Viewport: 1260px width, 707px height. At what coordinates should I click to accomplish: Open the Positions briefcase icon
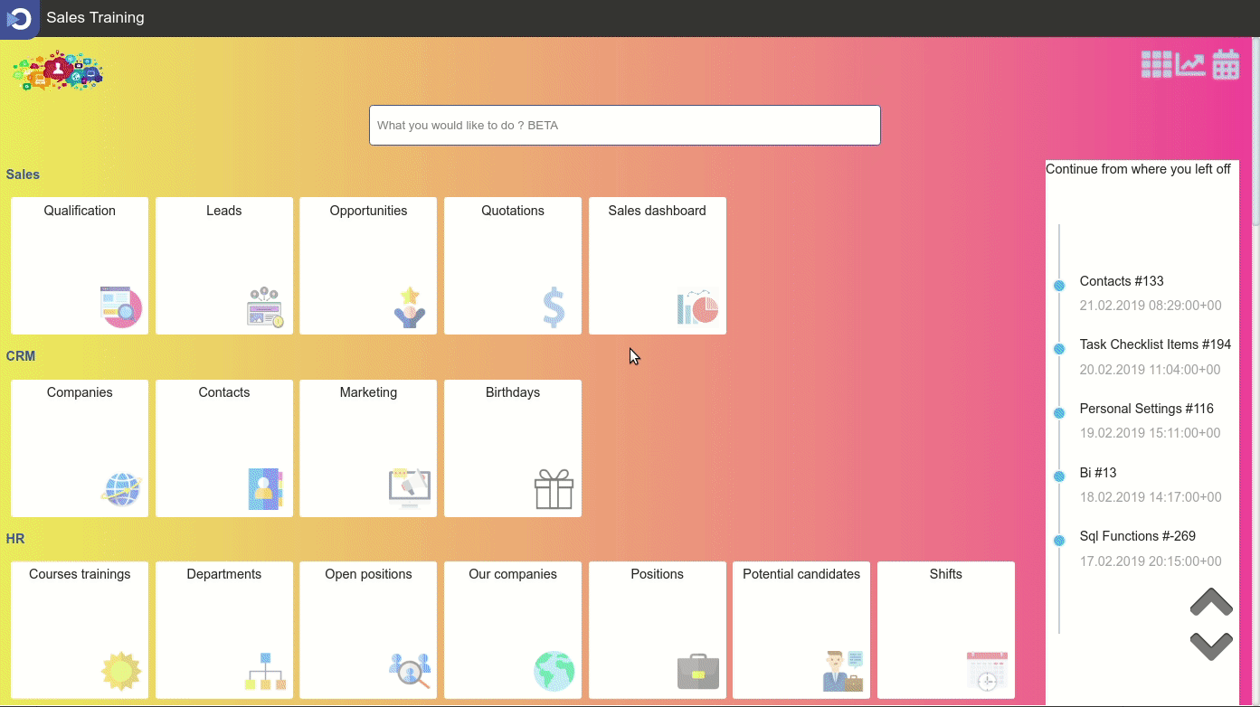(x=698, y=671)
